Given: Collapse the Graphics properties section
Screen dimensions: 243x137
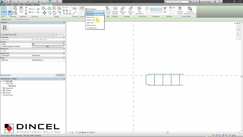Looking at the screenshot, I should click(x=64, y=42).
